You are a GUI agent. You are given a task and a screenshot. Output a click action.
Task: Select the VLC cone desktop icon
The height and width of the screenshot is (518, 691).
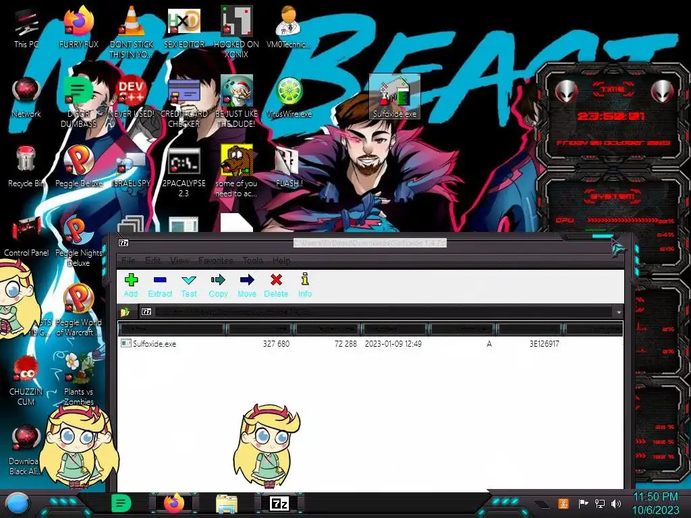coord(132,32)
